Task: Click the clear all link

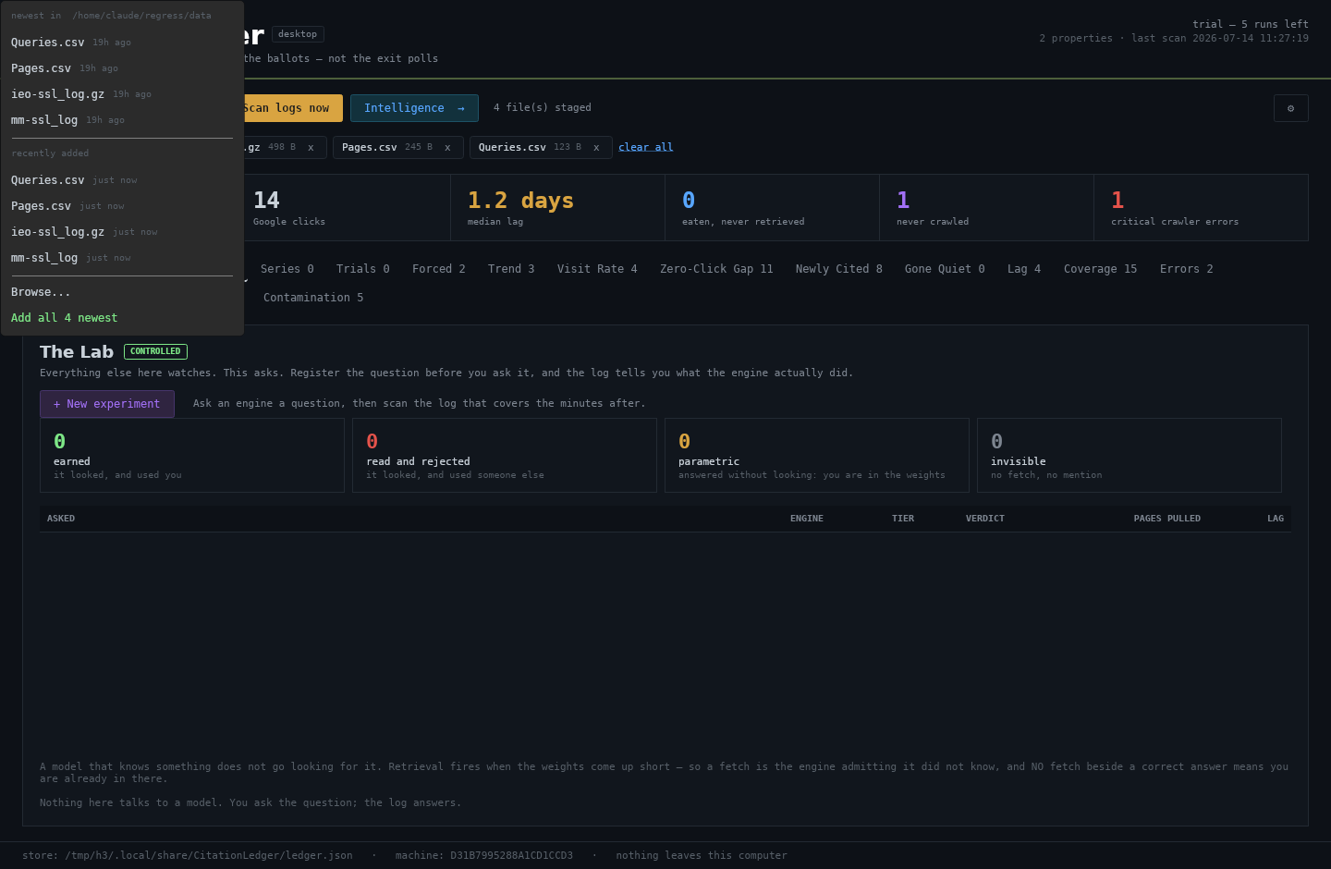Action: tap(645, 147)
